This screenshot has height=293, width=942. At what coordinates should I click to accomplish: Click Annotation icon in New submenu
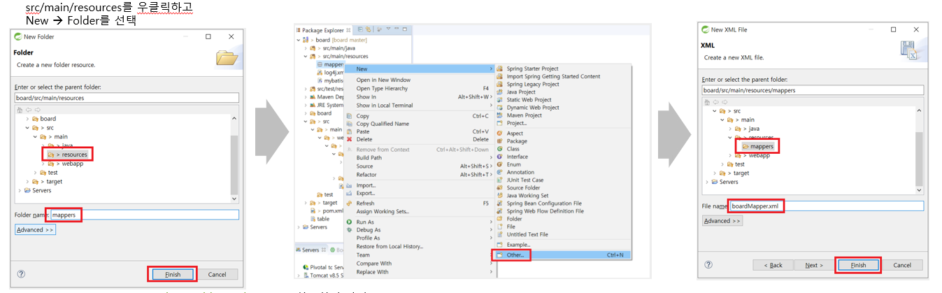[x=500, y=172]
